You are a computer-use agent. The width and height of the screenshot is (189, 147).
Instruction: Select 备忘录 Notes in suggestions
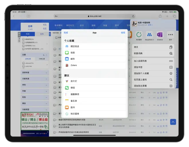point(94,101)
